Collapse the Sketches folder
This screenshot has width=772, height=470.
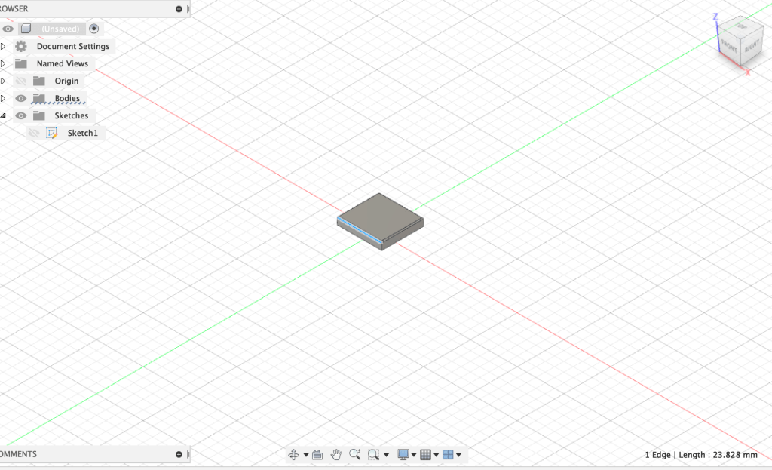tap(4, 116)
